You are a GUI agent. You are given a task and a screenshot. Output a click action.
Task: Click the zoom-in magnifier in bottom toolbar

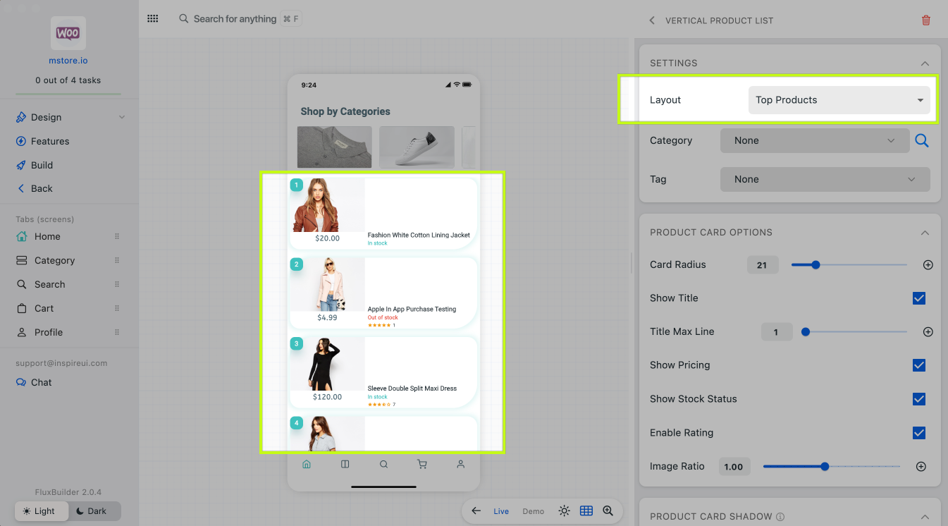click(608, 511)
